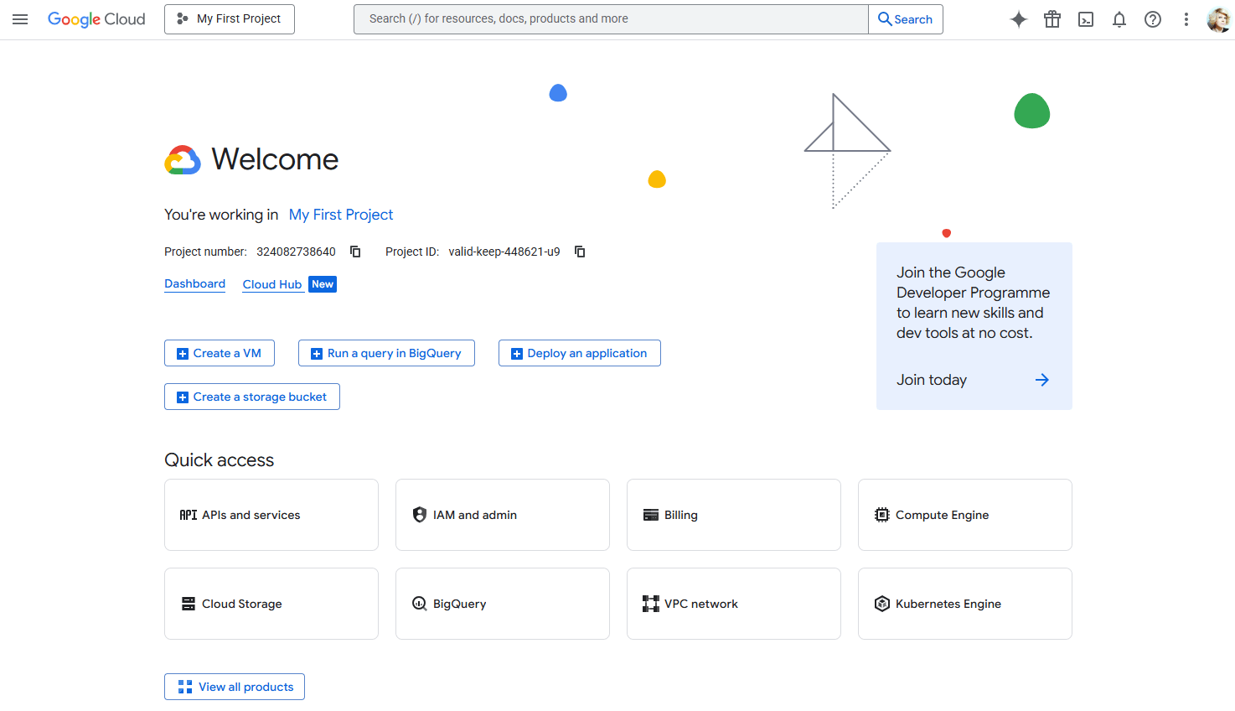Image resolution: width=1235 pixels, height=711 pixels.
Task: Switch to the Dashboard tab
Action: pyautogui.click(x=194, y=283)
